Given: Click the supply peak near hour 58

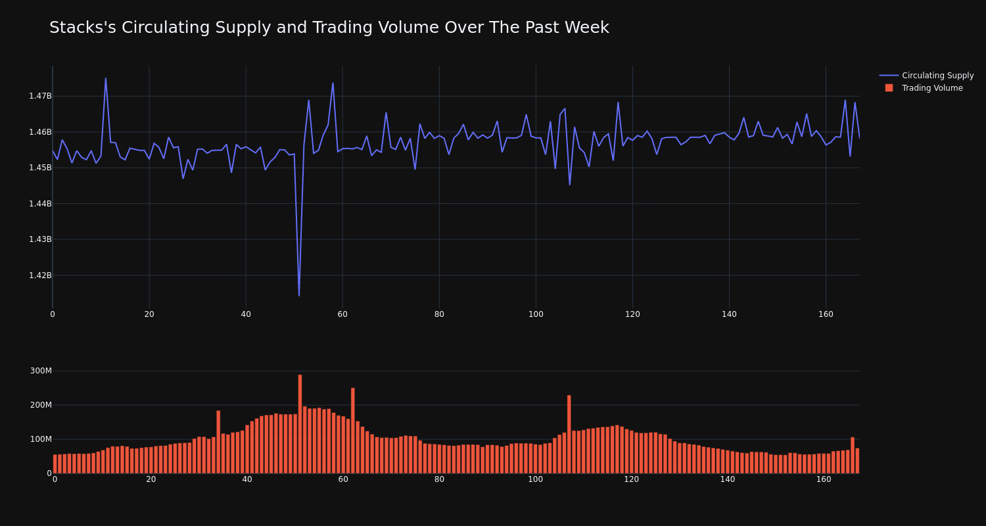Looking at the screenshot, I should tap(333, 83).
